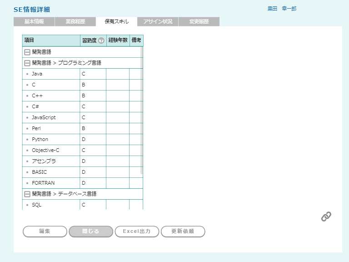The image size is (349, 262).
Task: Collapse the 開発言語 group
Action: [x=27, y=52]
